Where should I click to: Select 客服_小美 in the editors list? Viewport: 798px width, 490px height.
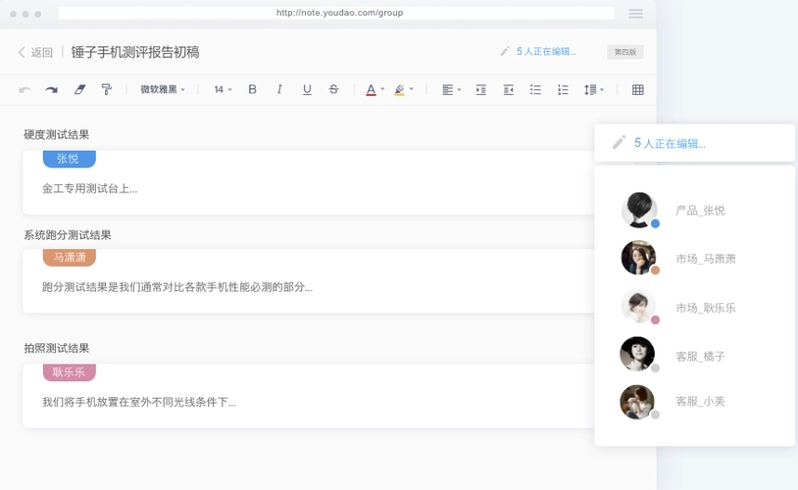point(699,402)
